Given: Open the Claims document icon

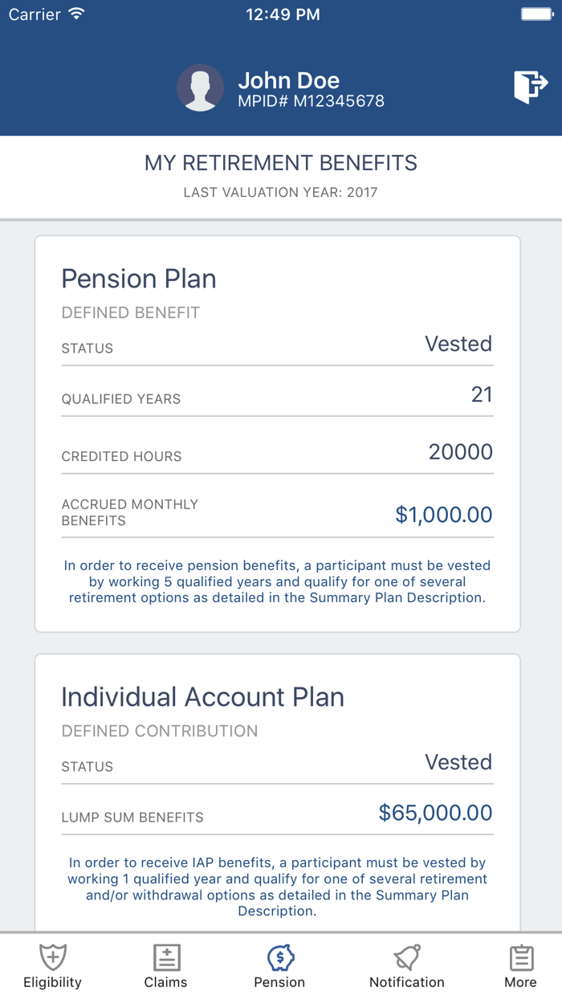Looking at the screenshot, I should [x=165, y=957].
